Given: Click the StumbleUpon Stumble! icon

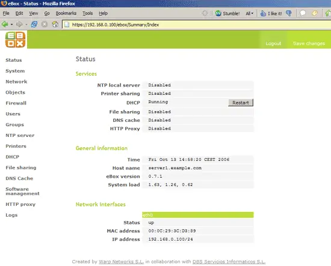Looking at the screenshot, I should click(x=218, y=13).
